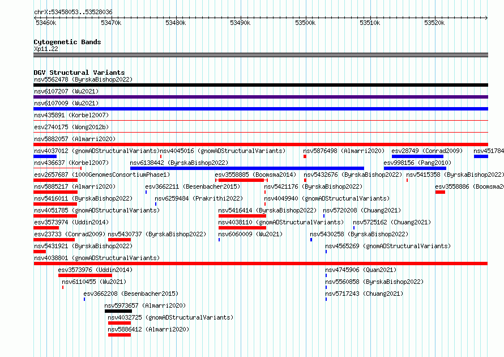Click the esv3558886 variant label
Image resolution: width=504 pixels, height=357 pixels.
pyautogui.click(x=469, y=186)
